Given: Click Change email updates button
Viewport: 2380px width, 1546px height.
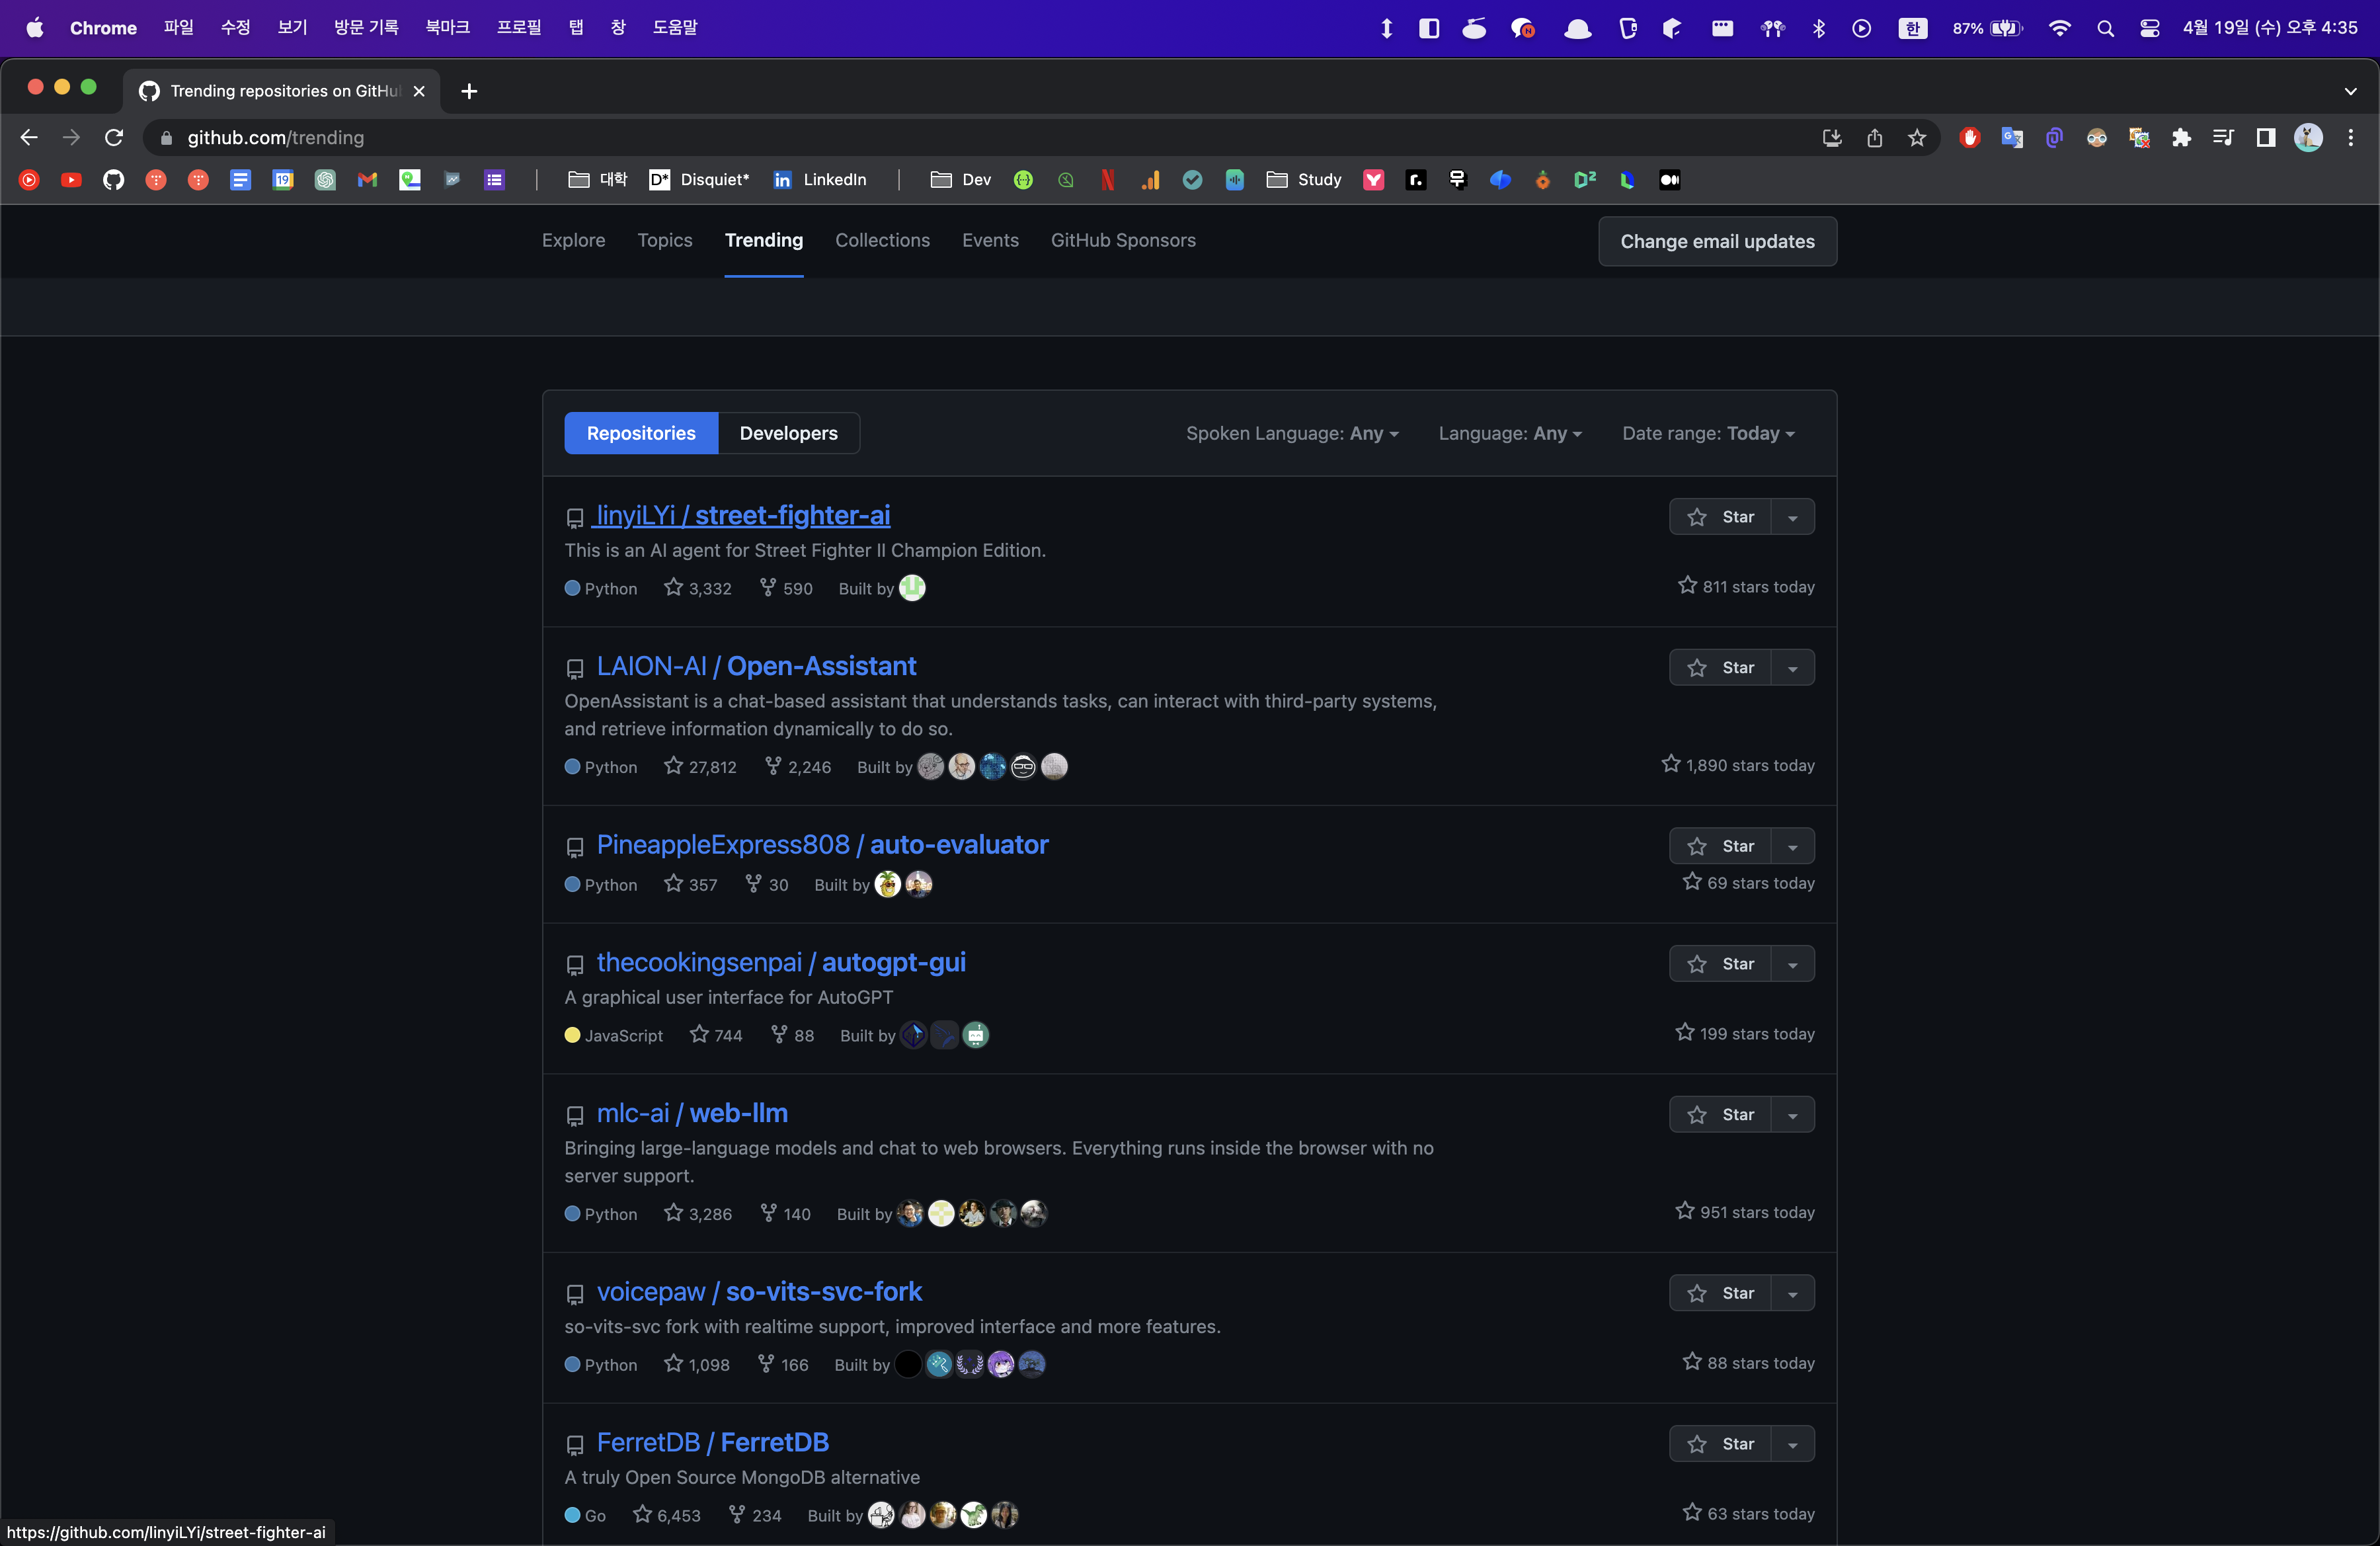Looking at the screenshot, I should 1717,242.
